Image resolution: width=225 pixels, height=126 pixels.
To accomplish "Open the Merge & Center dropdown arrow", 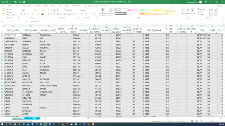I will click(x=77, y=14).
